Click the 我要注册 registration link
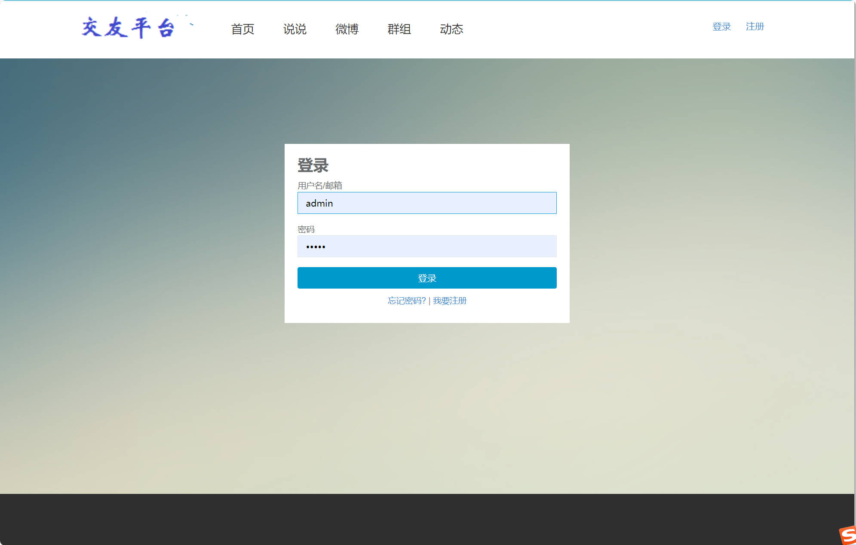 tap(449, 301)
